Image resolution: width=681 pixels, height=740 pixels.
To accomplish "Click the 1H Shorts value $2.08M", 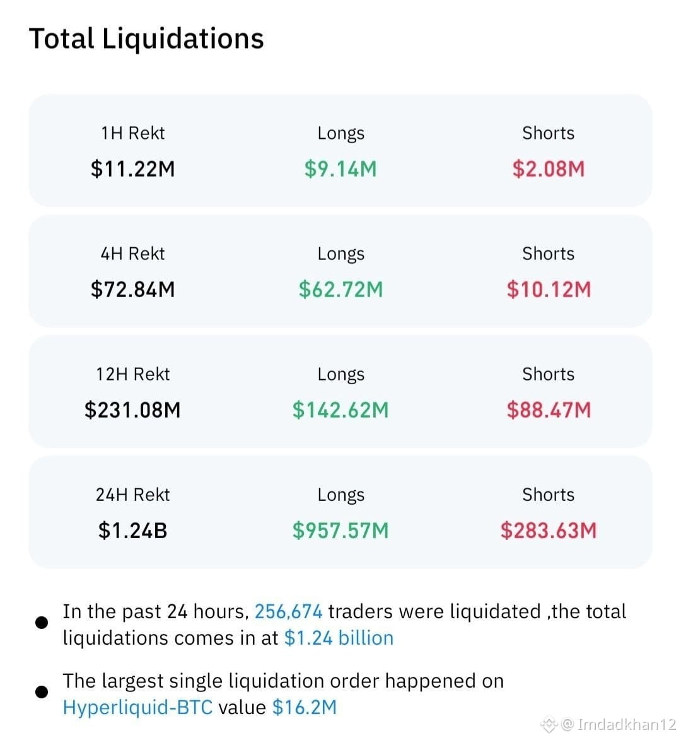I will click(x=549, y=169).
